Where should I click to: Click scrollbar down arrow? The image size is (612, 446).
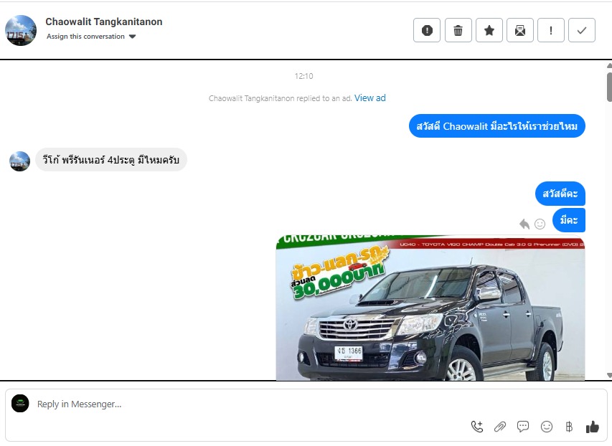tap(609, 376)
